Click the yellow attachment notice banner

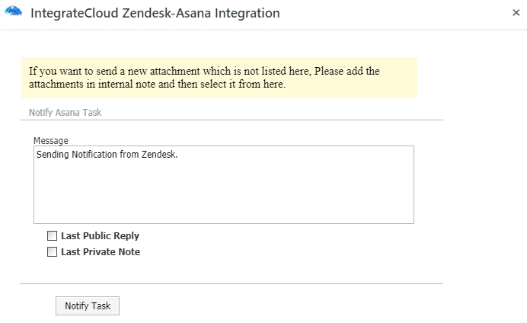(219, 78)
